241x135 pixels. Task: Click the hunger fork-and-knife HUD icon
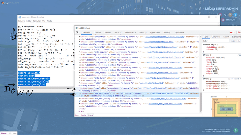(230, 15)
